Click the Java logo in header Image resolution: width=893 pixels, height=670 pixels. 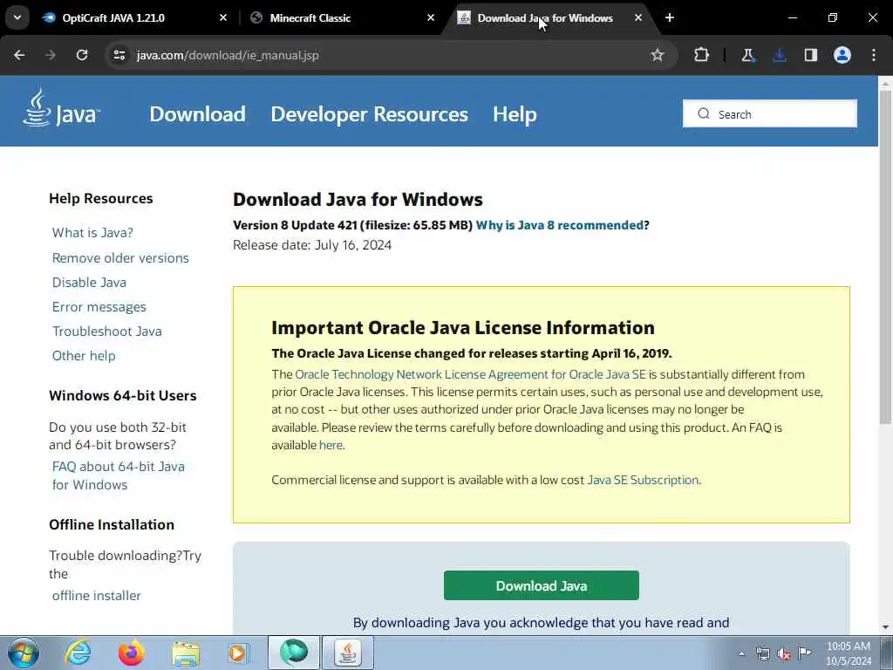pyautogui.click(x=62, y=108)
